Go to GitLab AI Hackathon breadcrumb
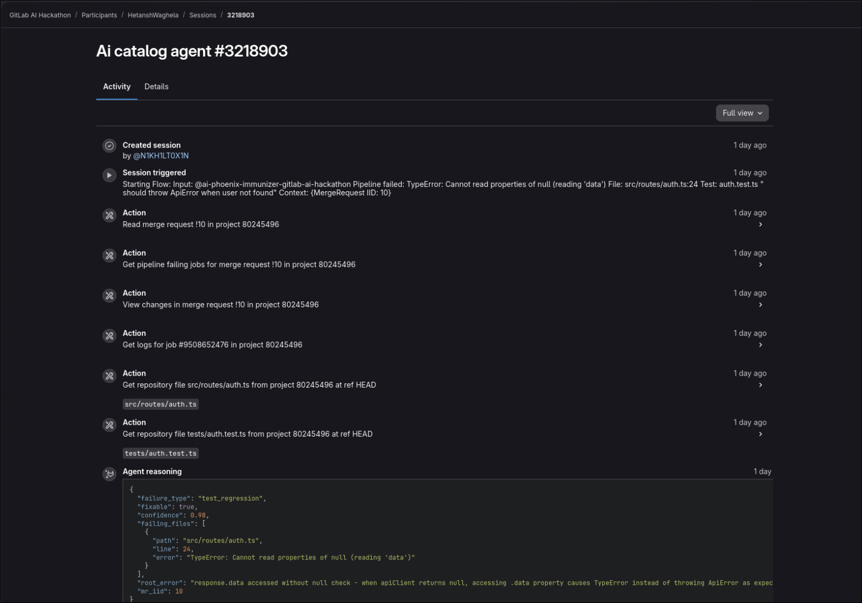The width and height of the screenshot is (862, 603). pyautogui.click(x=40, y=15)
